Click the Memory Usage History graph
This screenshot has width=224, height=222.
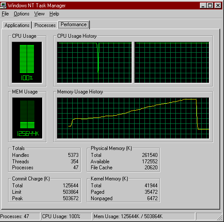pos(133,118)
